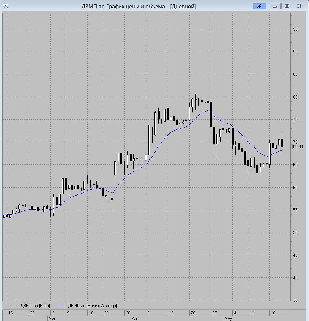
Task: Click the 35 price axis label
Action: (x=295, y=300)
